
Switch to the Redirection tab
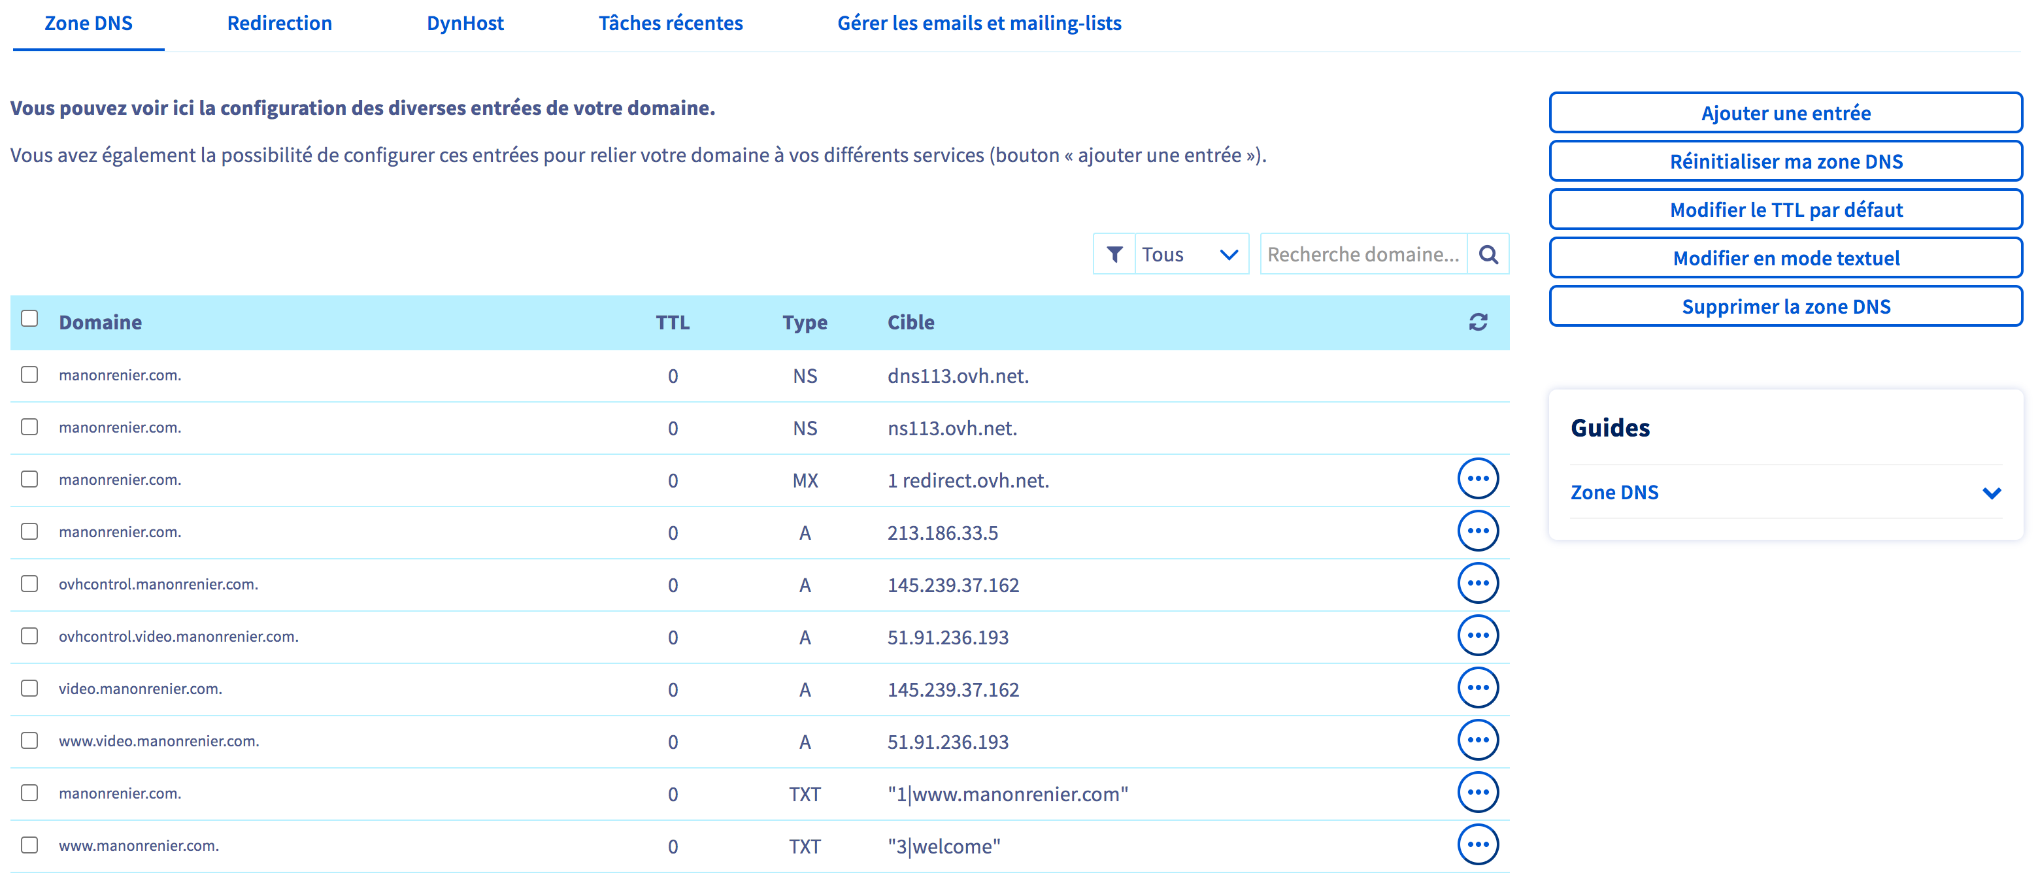pyautogui.click(x=279, y=24)
